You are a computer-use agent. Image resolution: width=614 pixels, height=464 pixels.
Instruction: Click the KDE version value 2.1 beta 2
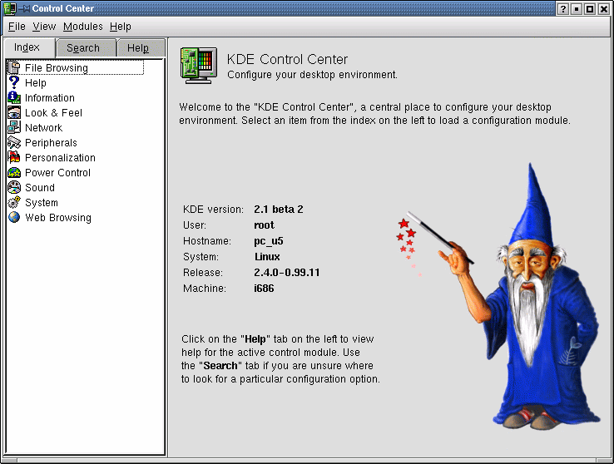click(279, 210)
